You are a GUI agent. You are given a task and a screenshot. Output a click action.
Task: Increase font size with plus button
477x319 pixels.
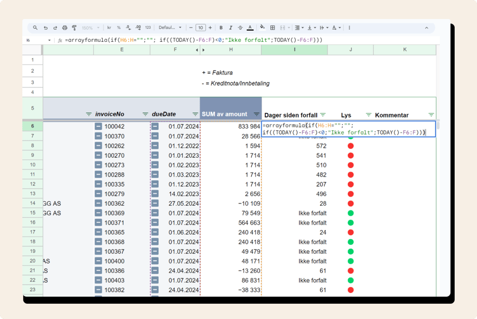[x=210, y=28]
